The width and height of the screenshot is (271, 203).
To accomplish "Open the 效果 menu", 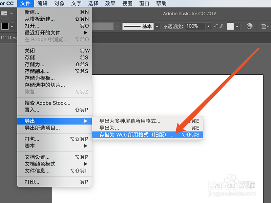I will coord(110,3).
